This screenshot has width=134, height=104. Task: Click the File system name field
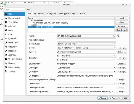(x=87, y=40)
